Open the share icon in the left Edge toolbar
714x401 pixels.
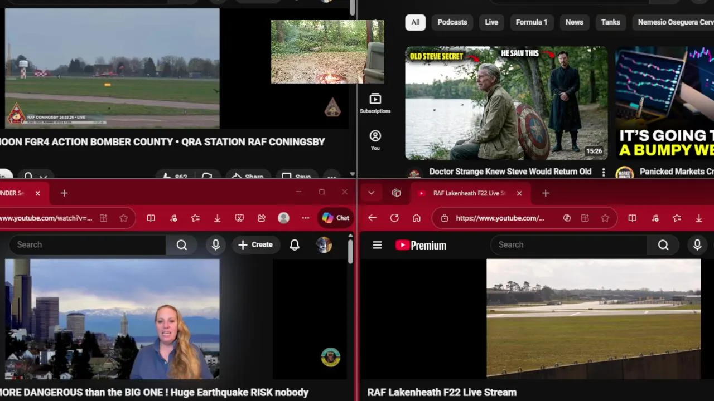pyautogui.click(x=262, y=218)
